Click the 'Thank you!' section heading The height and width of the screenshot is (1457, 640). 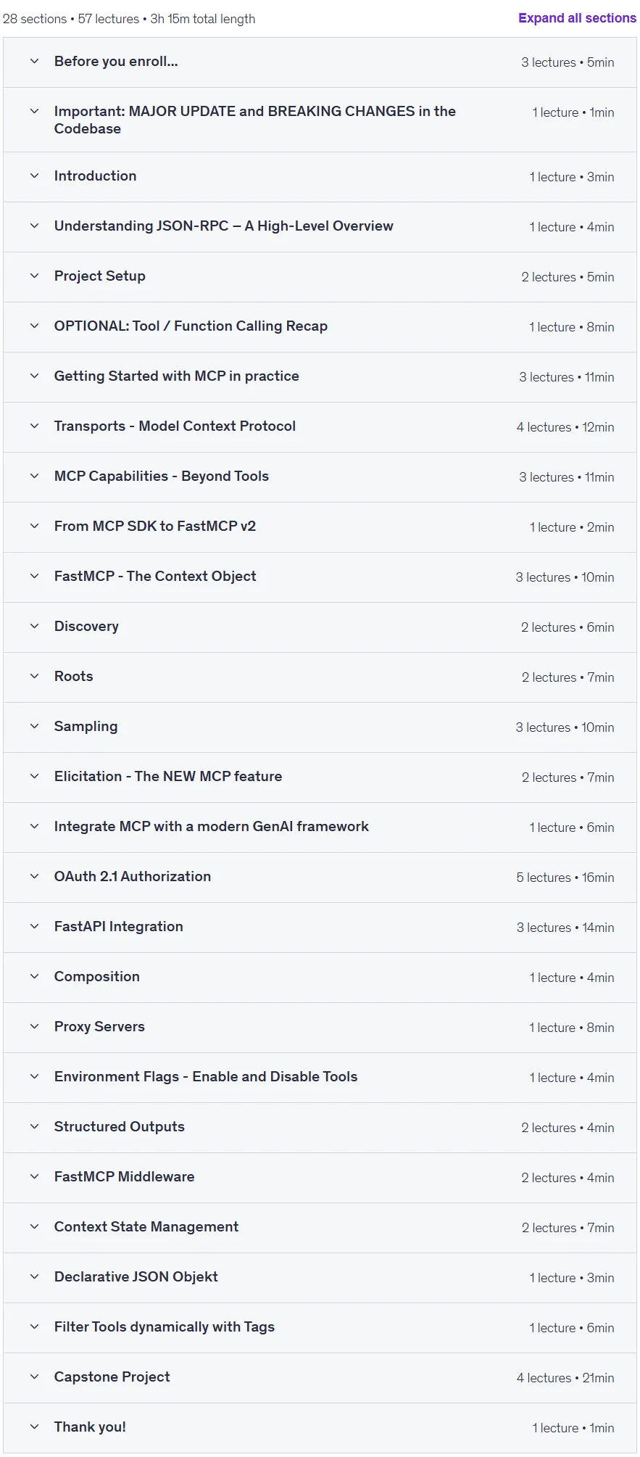[90, 1427]
